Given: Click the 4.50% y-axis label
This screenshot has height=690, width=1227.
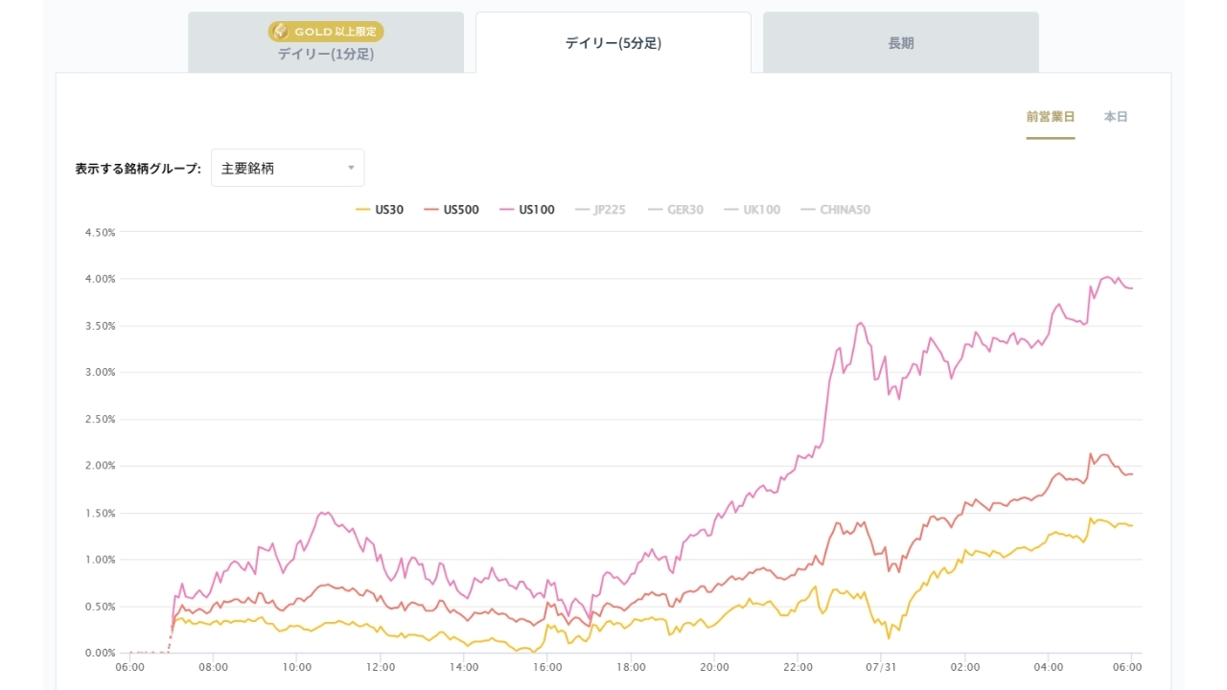Looking at the screenshot, I should (101, 232).
